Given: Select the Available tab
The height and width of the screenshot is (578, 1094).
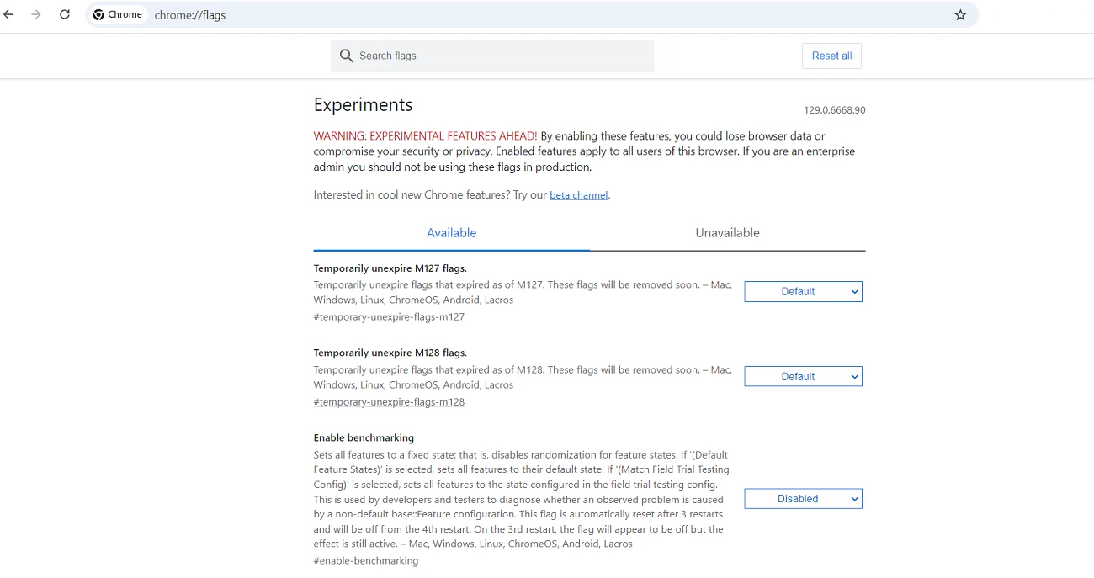Looking at the screenshot, I should 451,233.
